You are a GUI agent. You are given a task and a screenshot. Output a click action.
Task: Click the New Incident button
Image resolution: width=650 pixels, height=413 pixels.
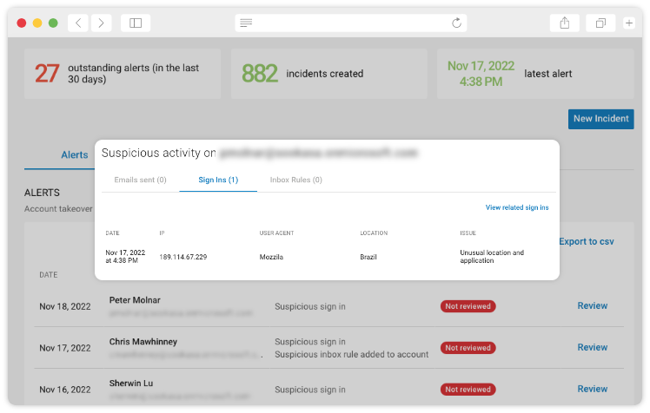coord(600,119)
